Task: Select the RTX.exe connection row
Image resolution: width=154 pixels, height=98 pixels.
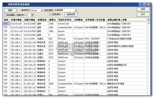Action: (75, 39)
